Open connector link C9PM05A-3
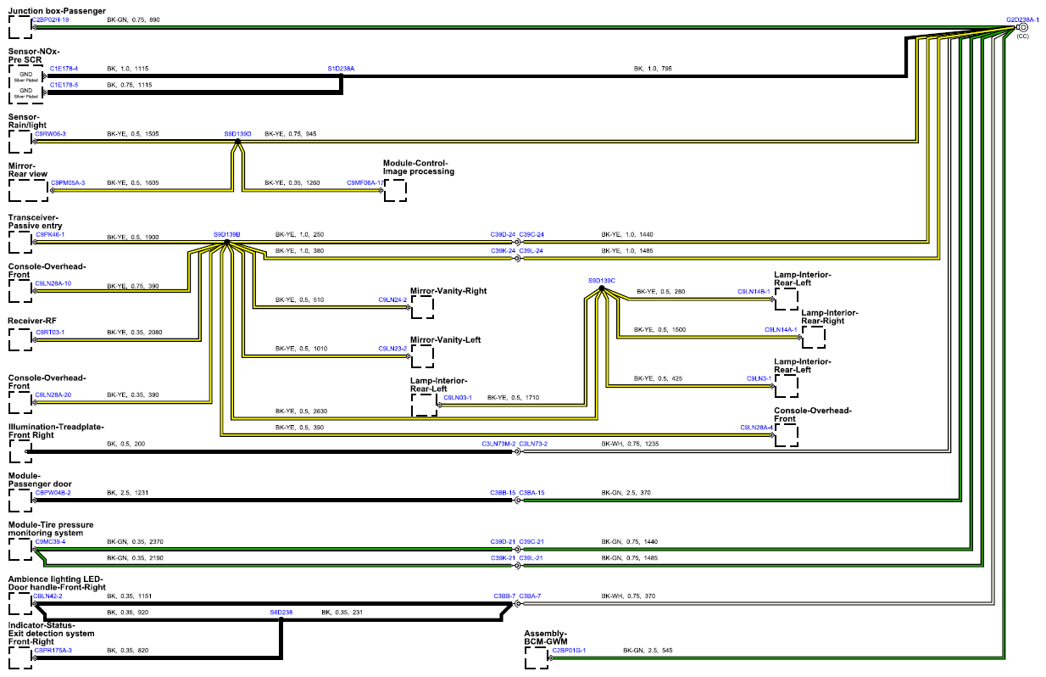 (x=68, y=182)
